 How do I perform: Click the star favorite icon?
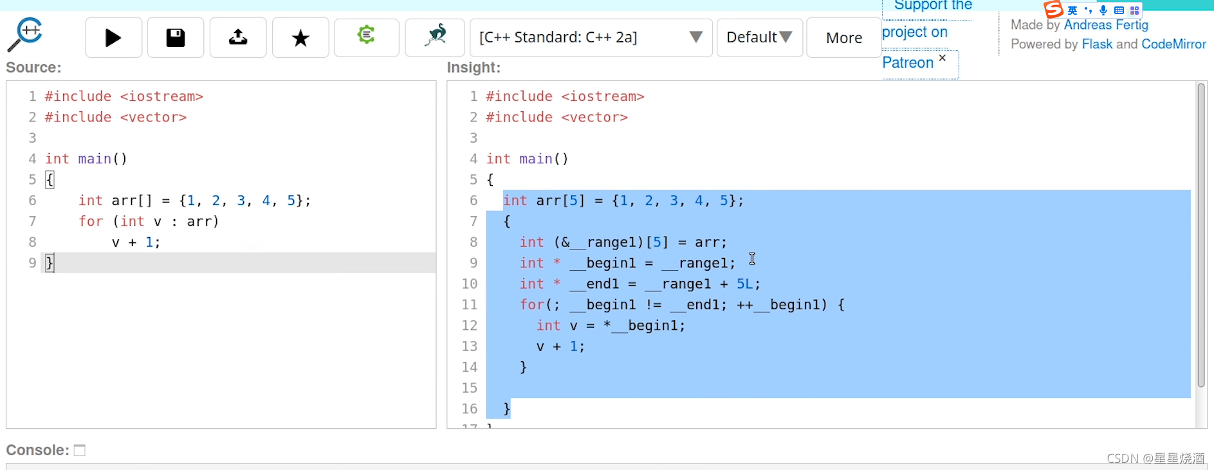300,38
